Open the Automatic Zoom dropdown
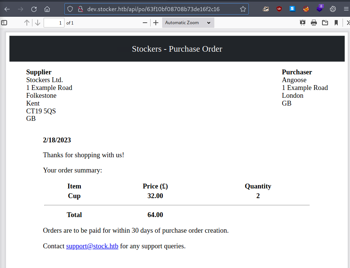 [188, 23]
